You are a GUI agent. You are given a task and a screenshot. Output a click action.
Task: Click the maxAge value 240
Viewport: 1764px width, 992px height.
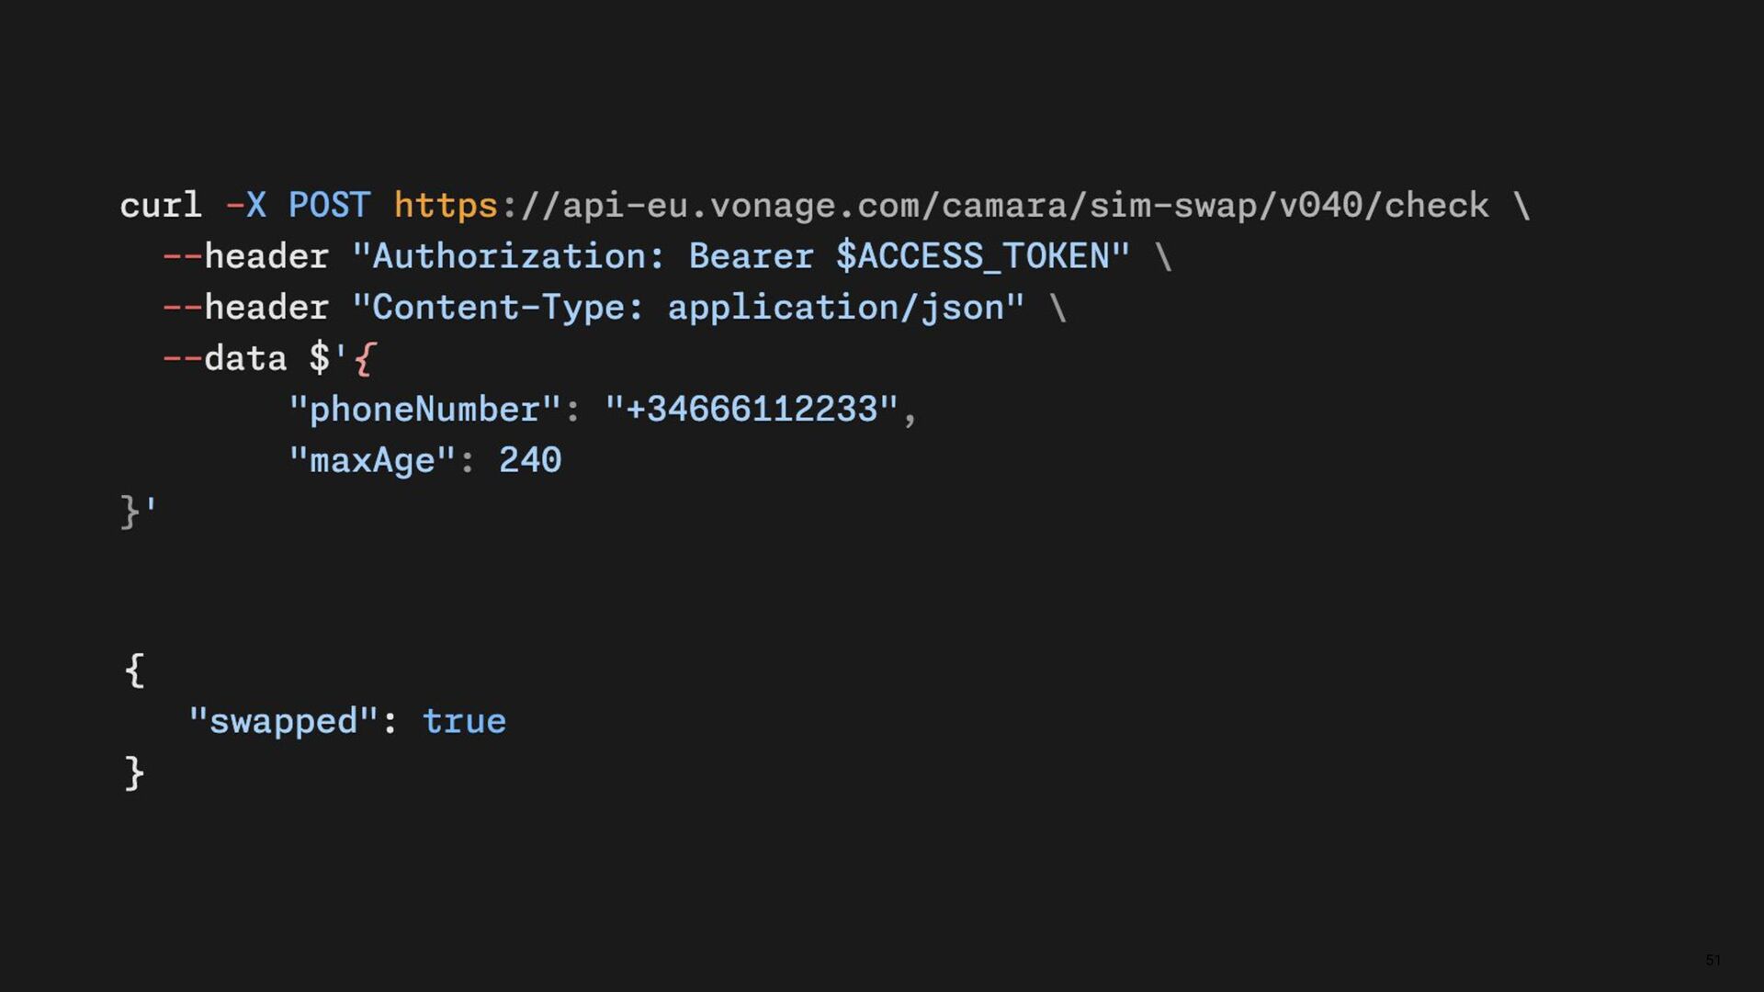click(x=530, y=460)
